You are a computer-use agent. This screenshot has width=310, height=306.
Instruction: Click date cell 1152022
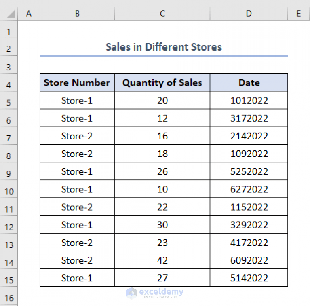(249, 207)
